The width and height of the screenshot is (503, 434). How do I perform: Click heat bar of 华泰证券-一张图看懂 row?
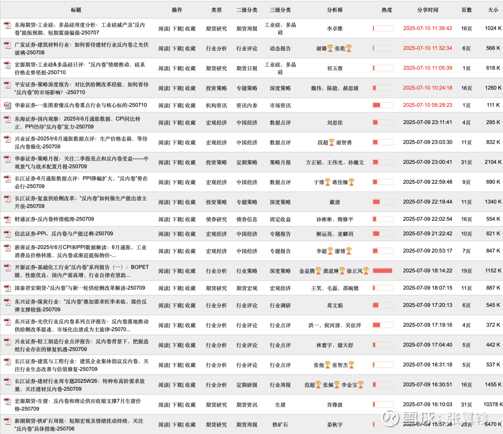(383, 105)
